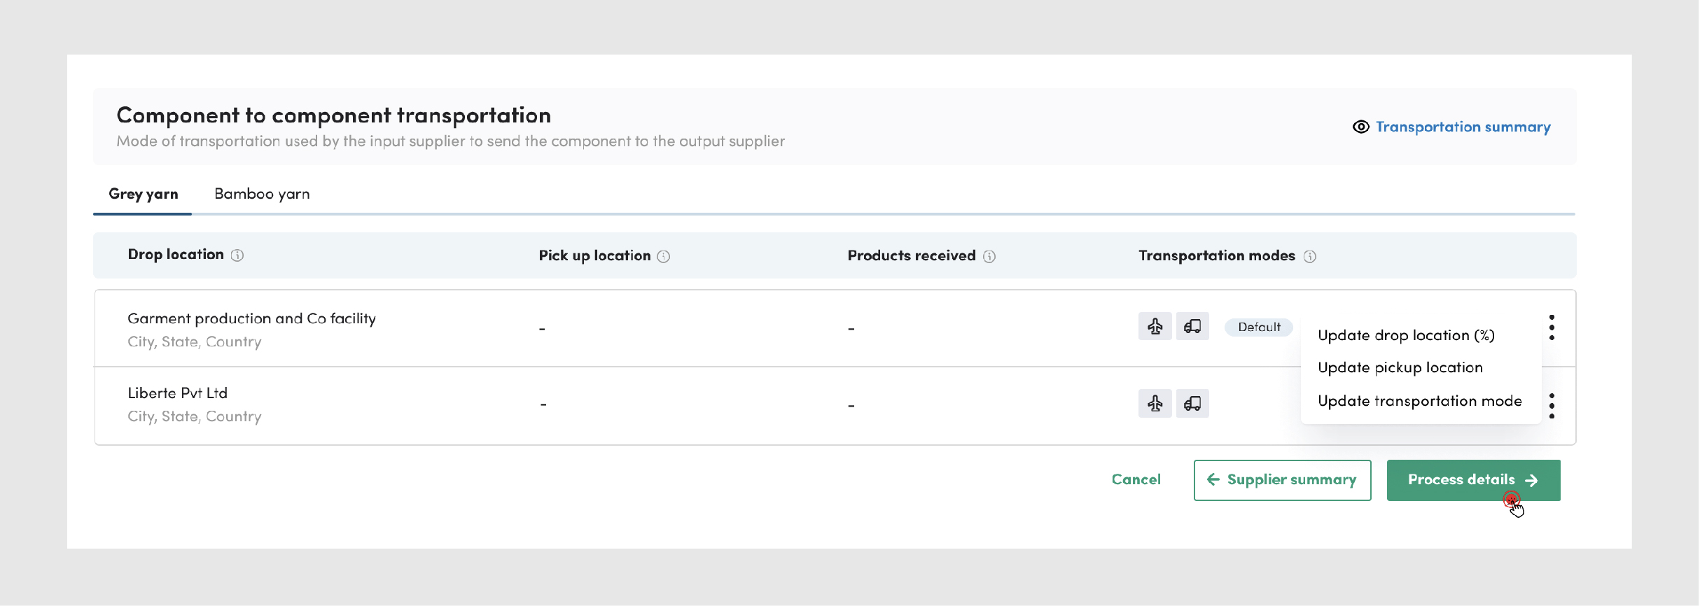The width and height of the screenshot is (1700, 606).
Task: Choose Update pickup location option
Action: pyautogui.click(x=1400, y=367)
